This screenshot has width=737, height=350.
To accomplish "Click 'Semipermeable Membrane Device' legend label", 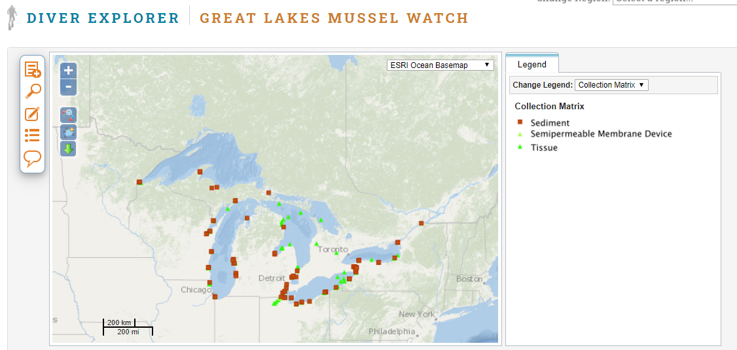I will (x=601, y=134).
